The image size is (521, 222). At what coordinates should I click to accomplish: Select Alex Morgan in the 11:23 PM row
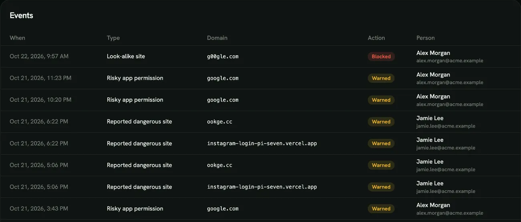433,74
